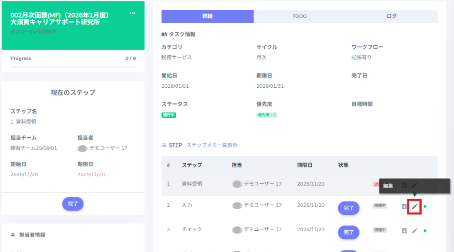The height and width of the screenshot is (252, 454).
Task: Select the ログ tab
Action: coord(391,16)
